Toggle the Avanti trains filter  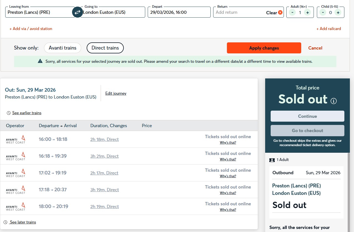pyautogui.click(x=62, y=48)
